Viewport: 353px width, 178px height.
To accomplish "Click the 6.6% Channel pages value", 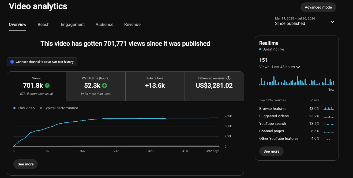I will 315,131.
